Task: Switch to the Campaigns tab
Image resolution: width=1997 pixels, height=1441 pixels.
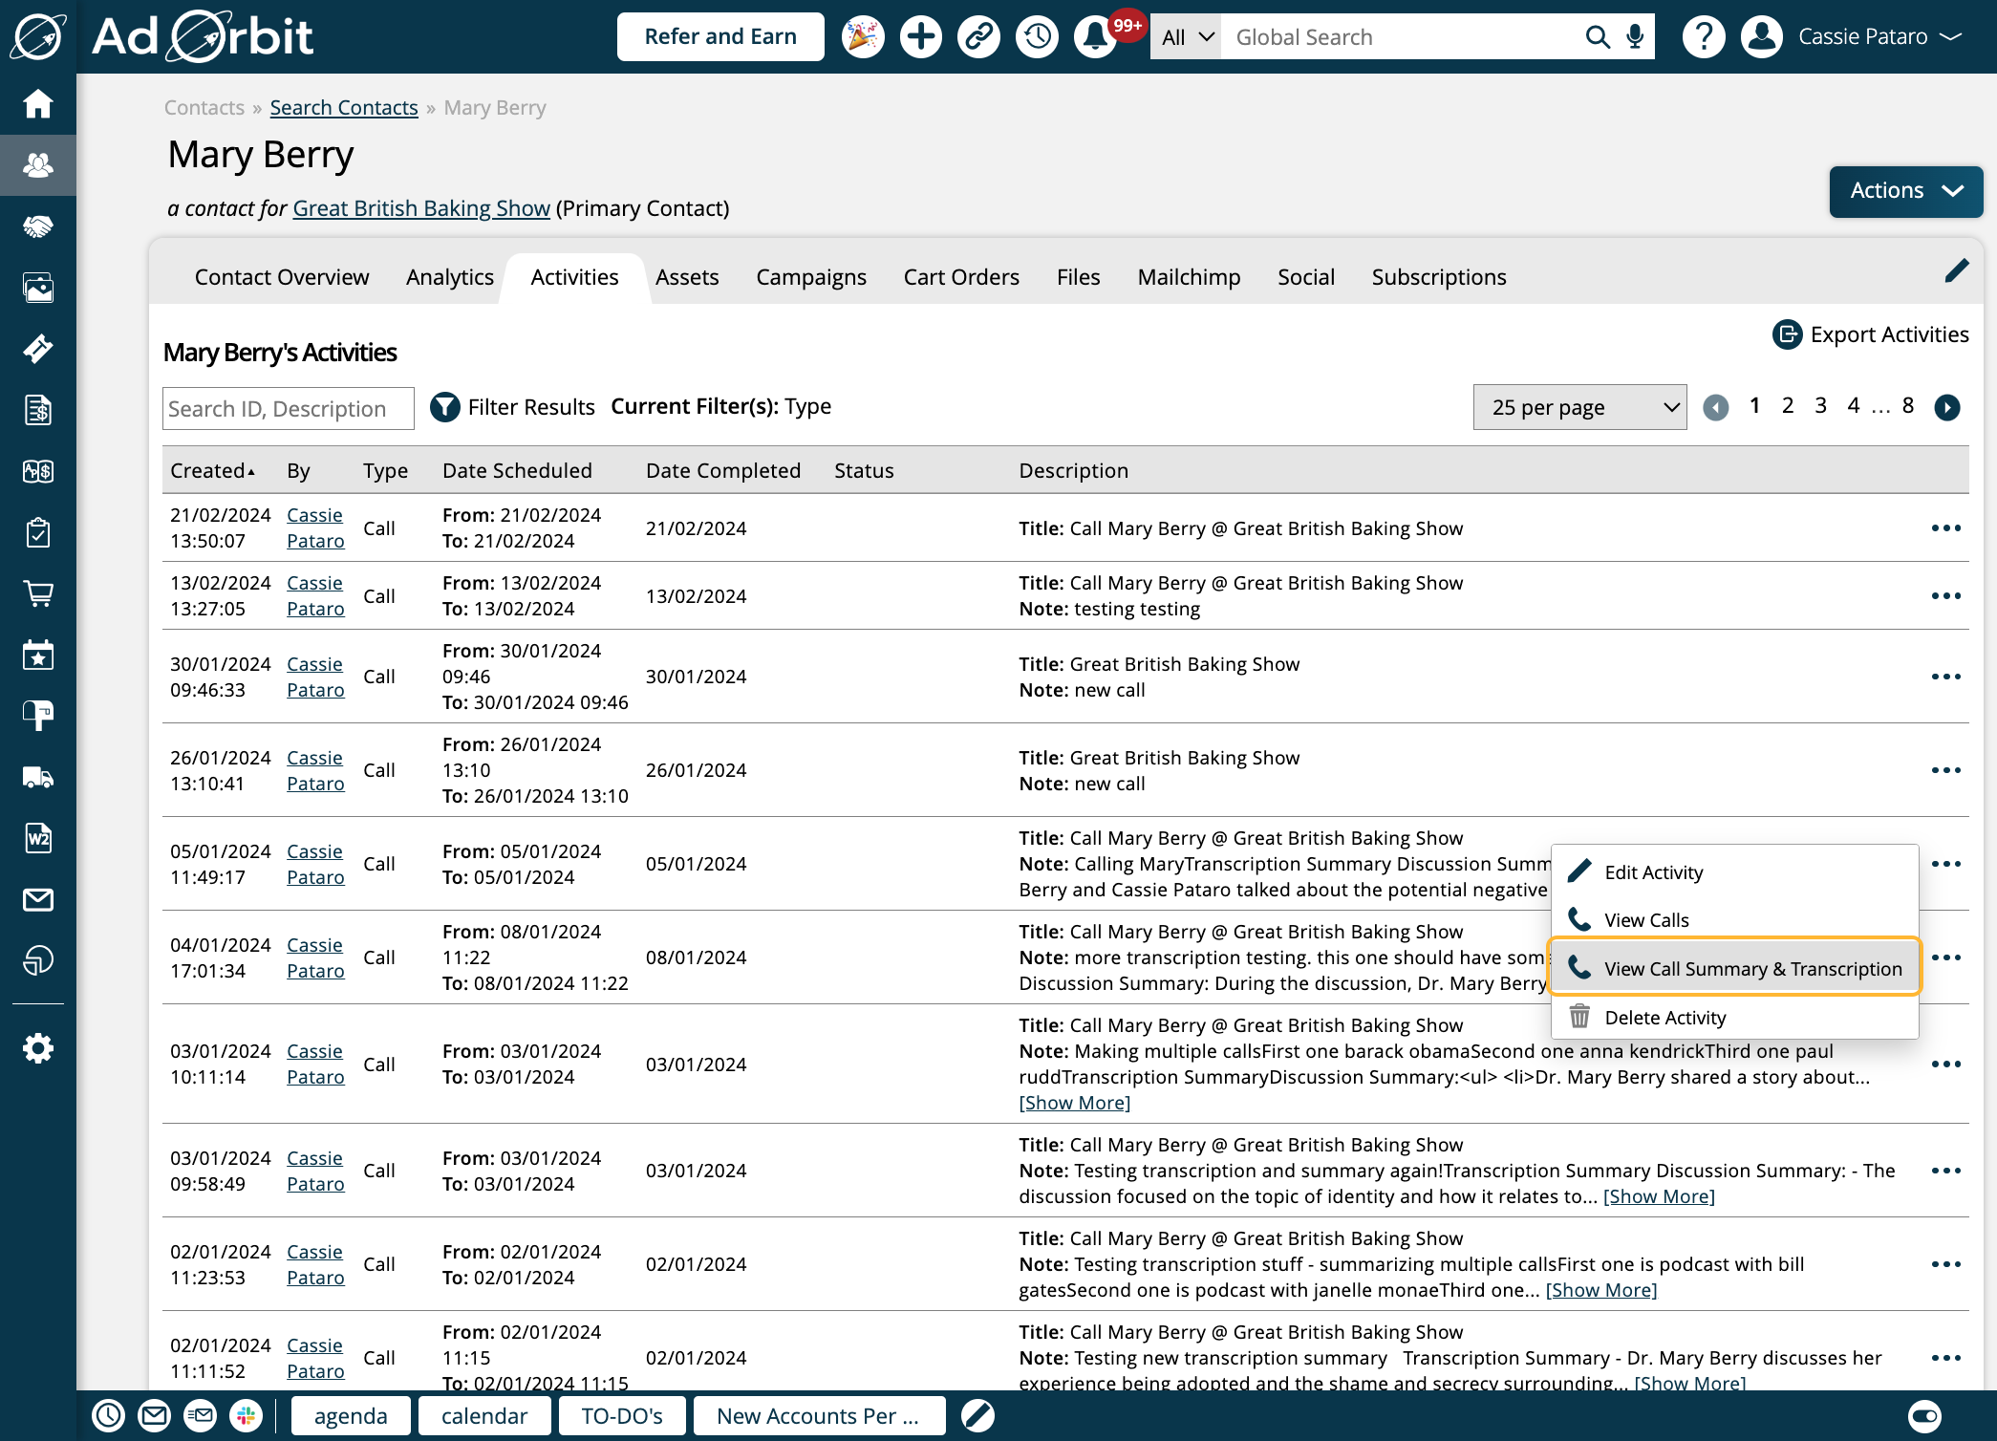Action: tap(810, 277)
